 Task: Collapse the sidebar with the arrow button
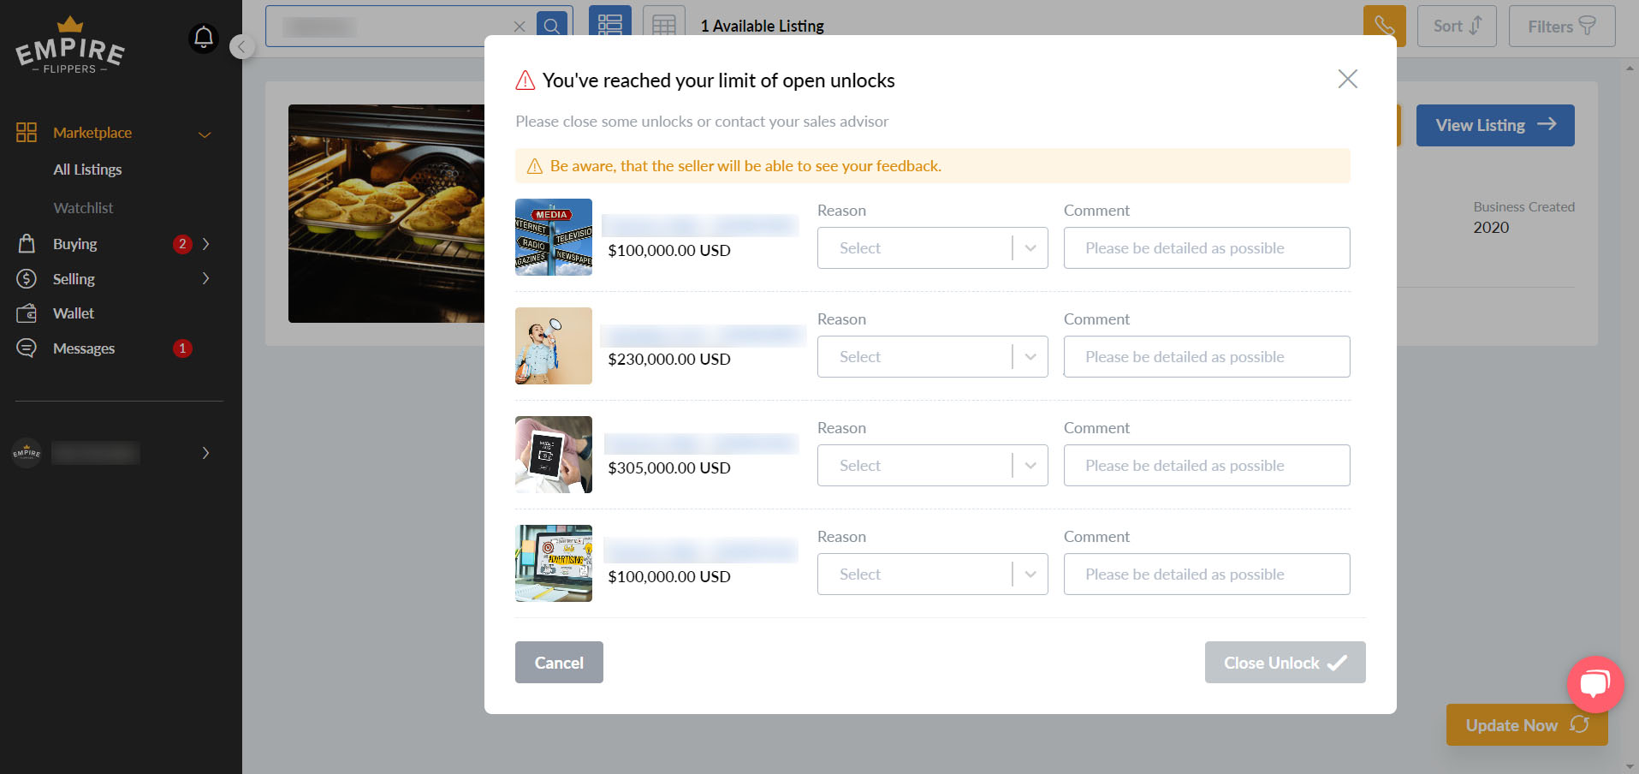coord(242,46)
